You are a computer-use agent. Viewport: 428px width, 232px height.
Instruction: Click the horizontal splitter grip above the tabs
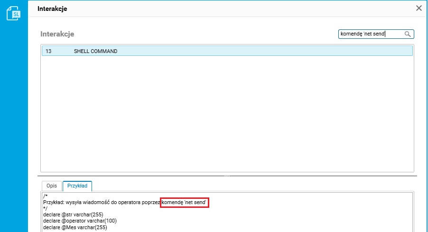click(x=227, y=176)
